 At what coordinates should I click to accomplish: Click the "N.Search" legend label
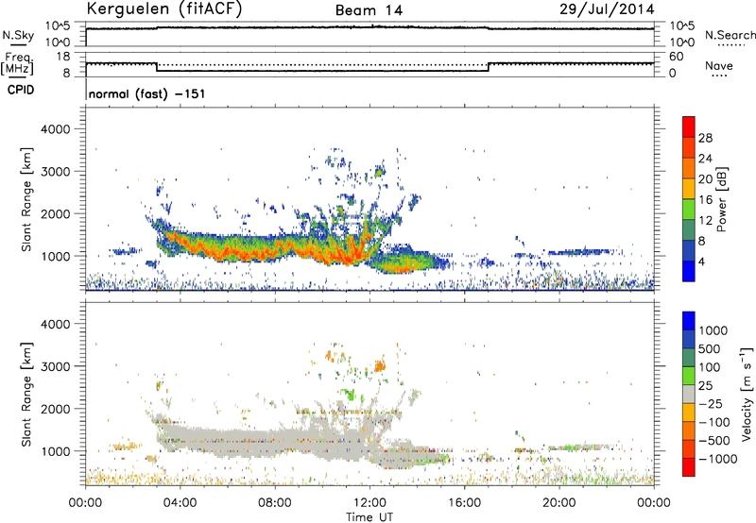point(730,35)
